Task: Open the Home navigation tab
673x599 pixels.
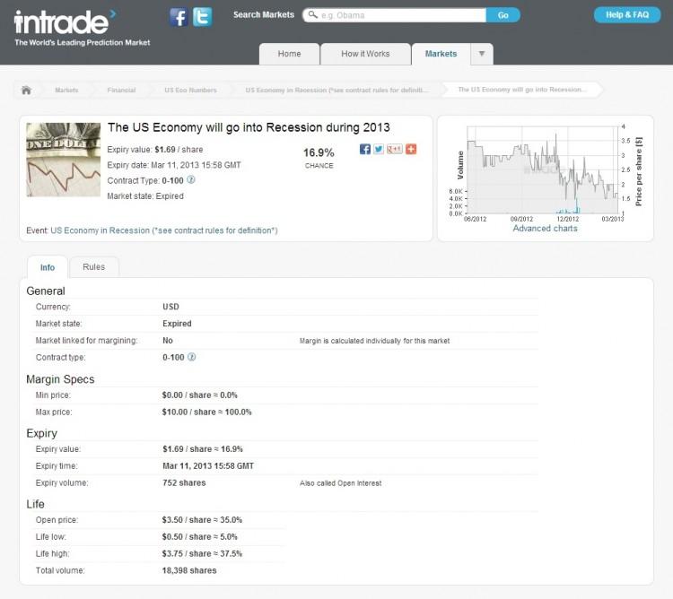Action: [289, 54]
